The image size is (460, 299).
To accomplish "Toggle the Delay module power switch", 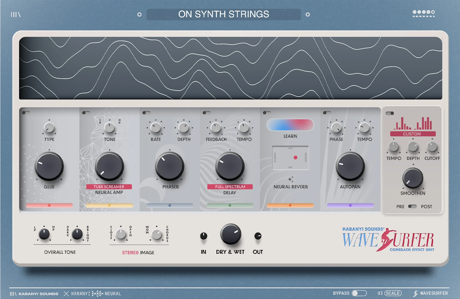I will point(207,113).
